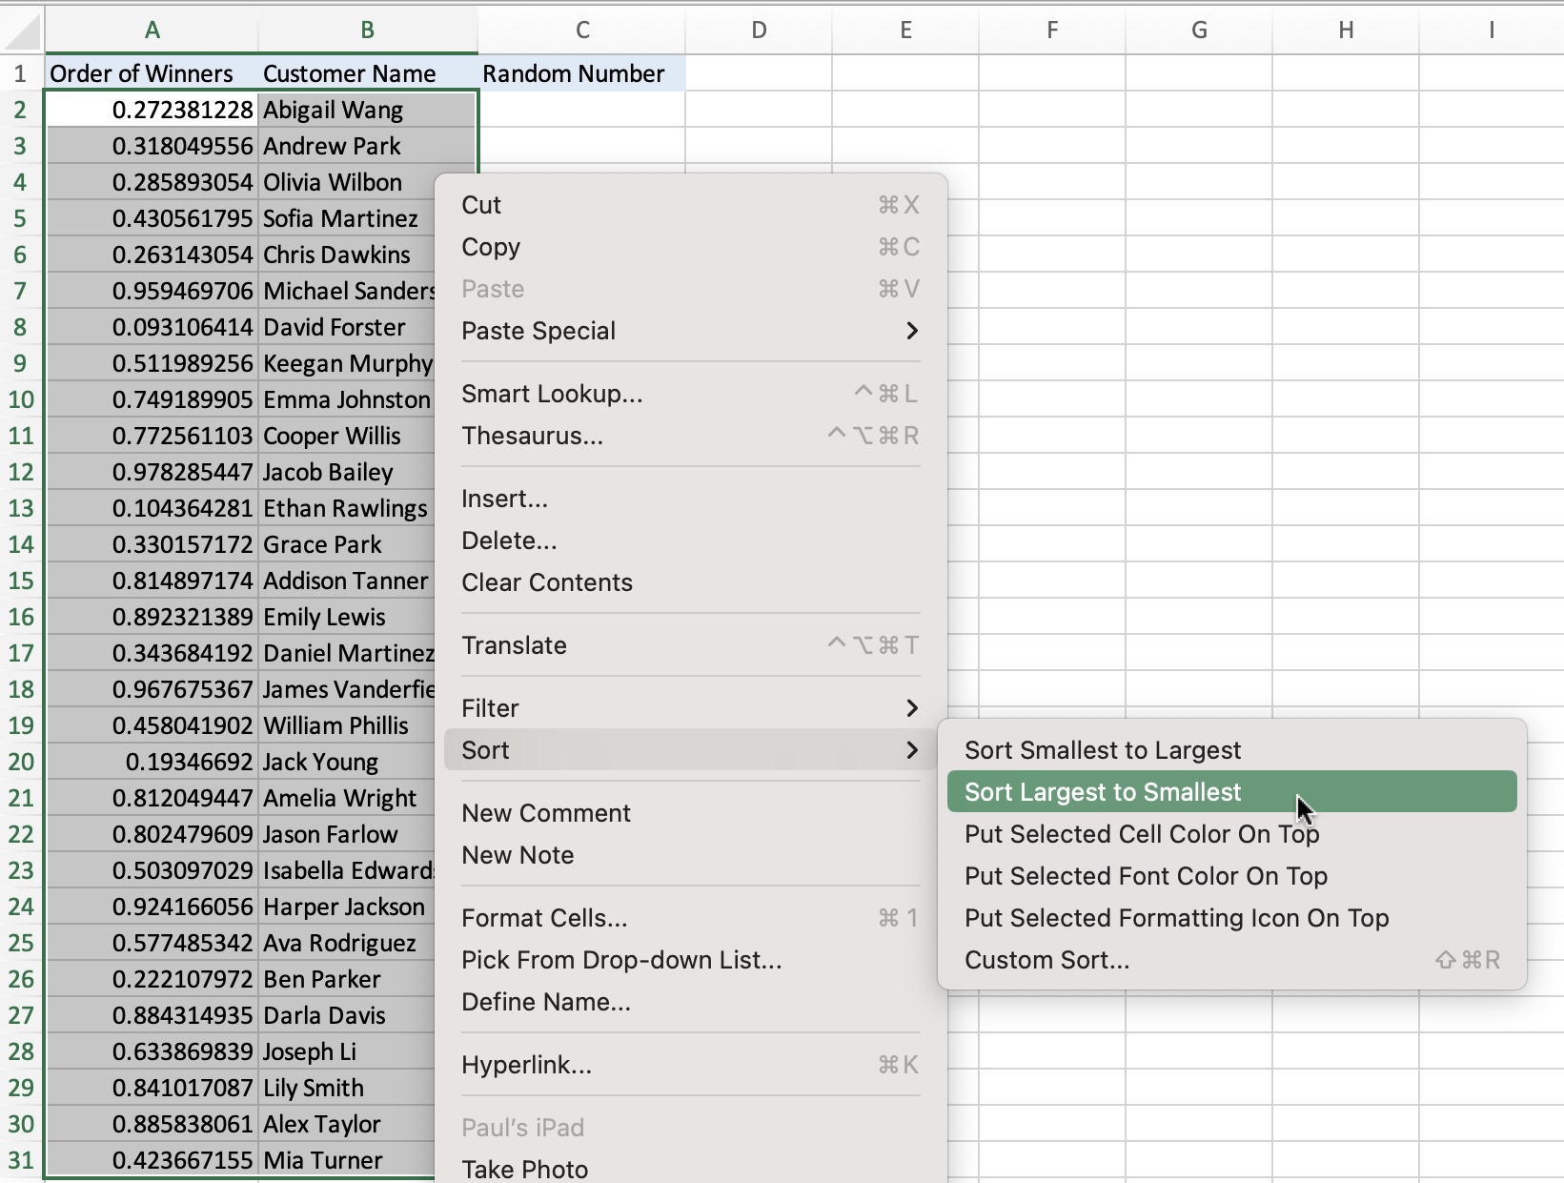Click the 'Olivia Wilbon' cell
The width and height of the screenshot is (1564, 1183).
coord(347,182)
